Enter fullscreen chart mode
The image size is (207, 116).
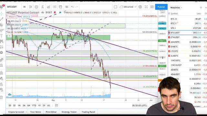click(146, 7)
